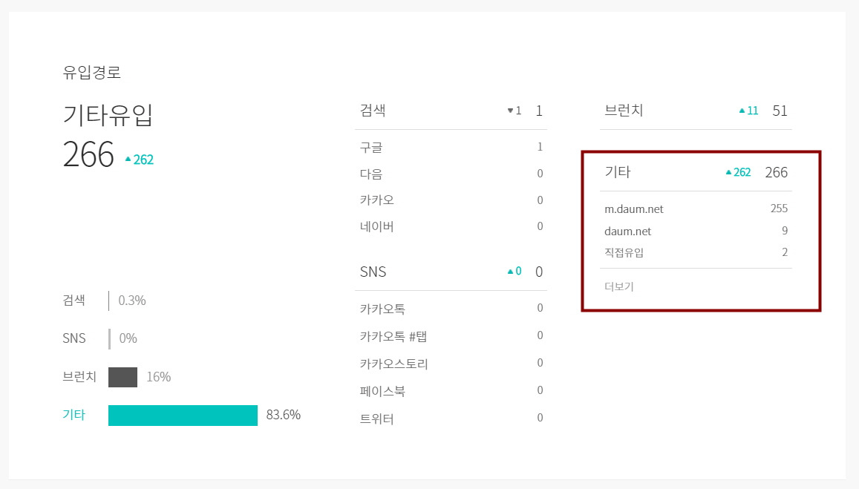Select the 페이스북 row

point(451,391)
